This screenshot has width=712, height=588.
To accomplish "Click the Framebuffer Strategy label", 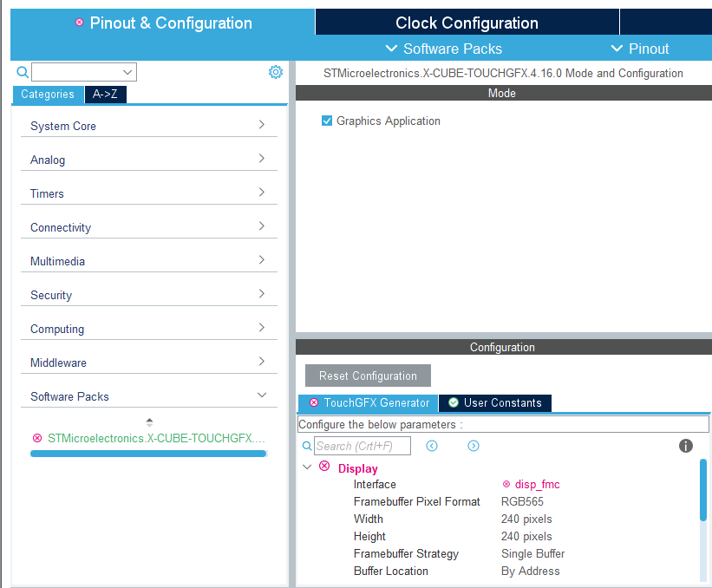I will (x=407, y=553).
